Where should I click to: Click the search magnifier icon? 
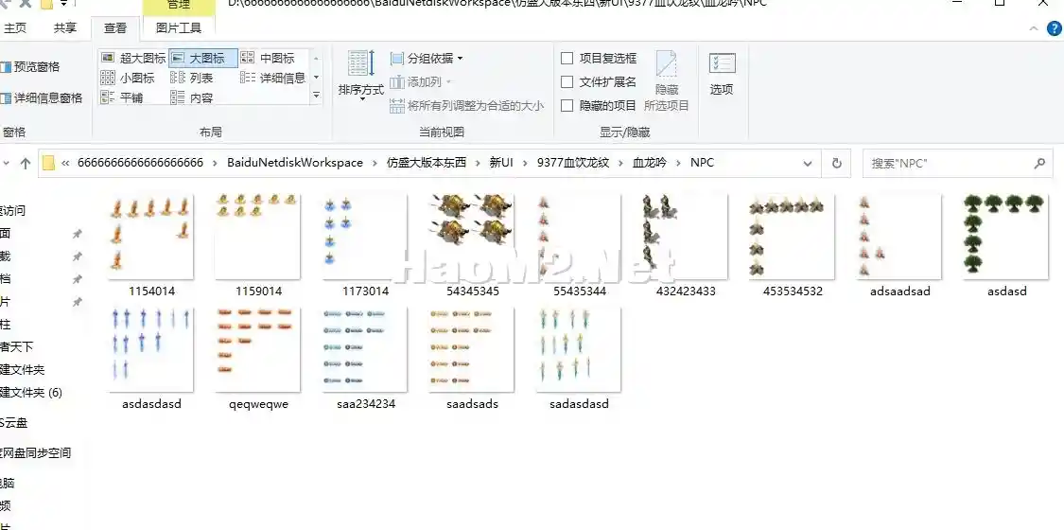[x=1039, y=164]
